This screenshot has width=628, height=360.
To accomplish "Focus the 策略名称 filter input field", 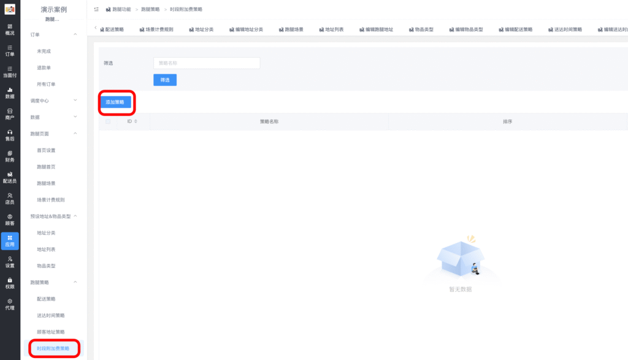I will click(207, 63).
